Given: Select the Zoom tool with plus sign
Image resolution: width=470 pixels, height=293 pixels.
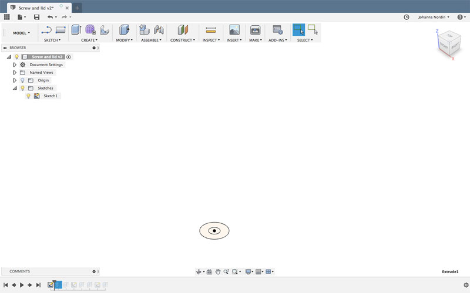Looking at the screenshot, I should tap(226, 271).
